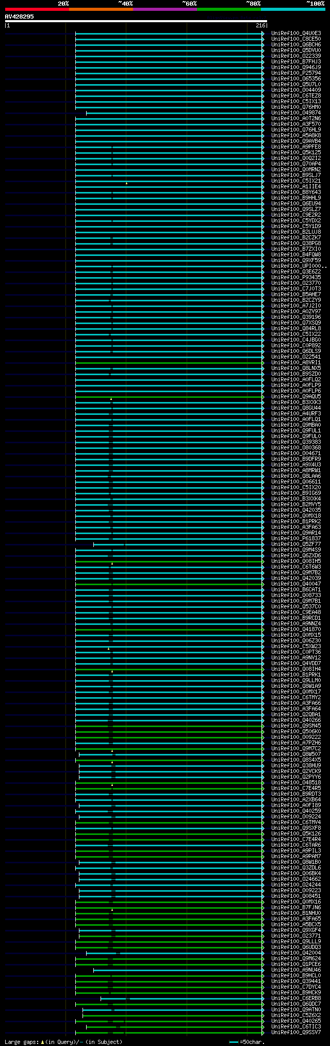
Task: Select hit label UniRef100_B9SLJ7
Action: click(x=296, y=175)
